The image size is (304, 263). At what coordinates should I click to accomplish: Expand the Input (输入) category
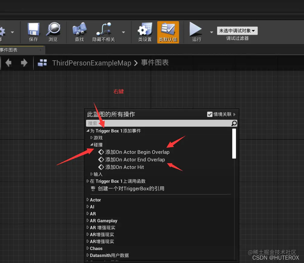(91, 174)
